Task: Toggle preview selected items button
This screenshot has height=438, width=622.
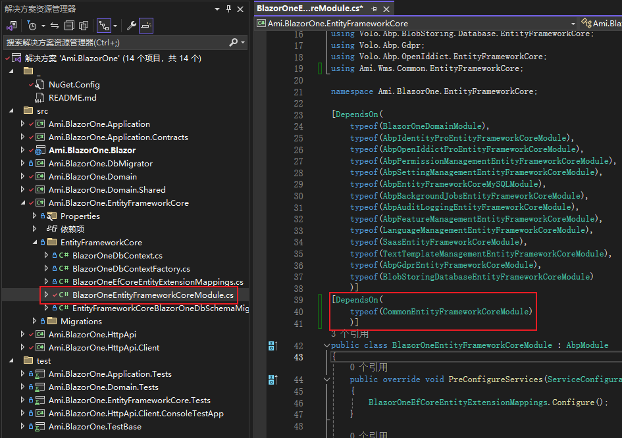Action: tap(146, 26)
